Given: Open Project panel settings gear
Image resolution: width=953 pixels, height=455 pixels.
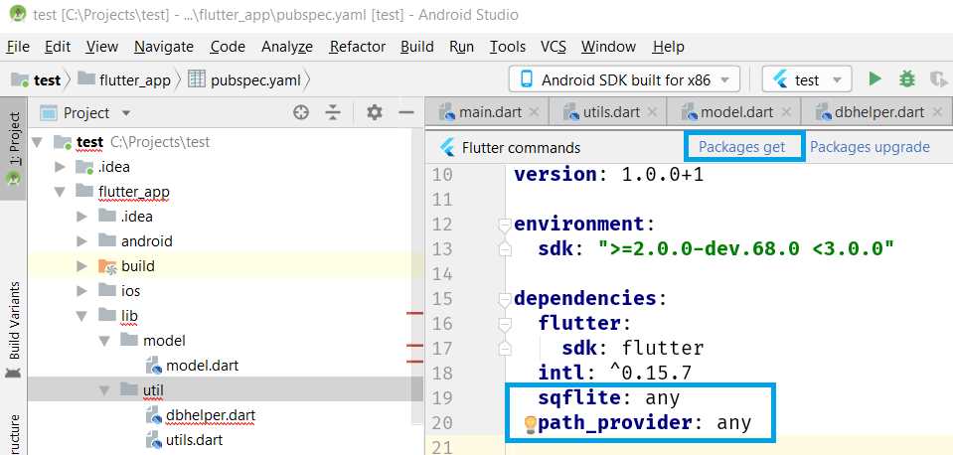Looking at the screenshot, I should coord(375,112).
